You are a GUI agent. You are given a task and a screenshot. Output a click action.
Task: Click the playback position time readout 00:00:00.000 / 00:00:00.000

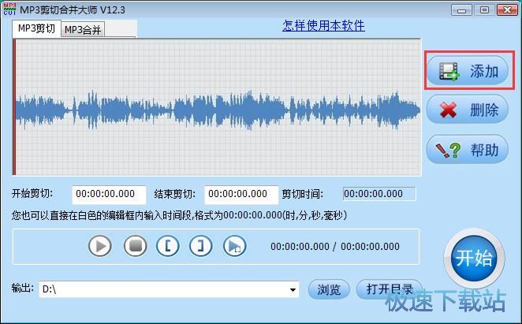pos(335,247)
